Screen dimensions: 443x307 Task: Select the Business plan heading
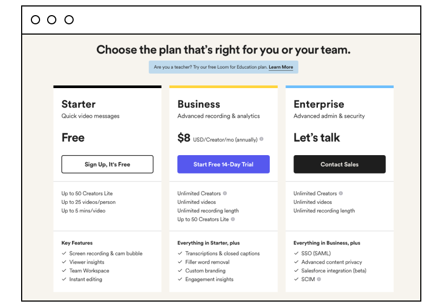pos(199,104)
